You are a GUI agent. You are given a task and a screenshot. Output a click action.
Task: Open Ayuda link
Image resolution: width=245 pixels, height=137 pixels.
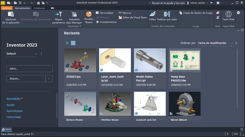tap(10, 105)
